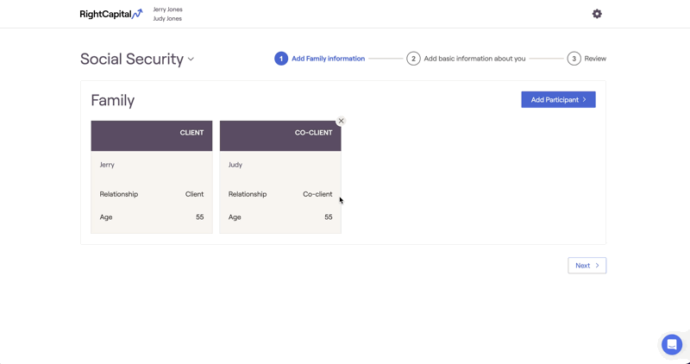Click step 3 circle icon
690x364 pixels.
(574, 59)
